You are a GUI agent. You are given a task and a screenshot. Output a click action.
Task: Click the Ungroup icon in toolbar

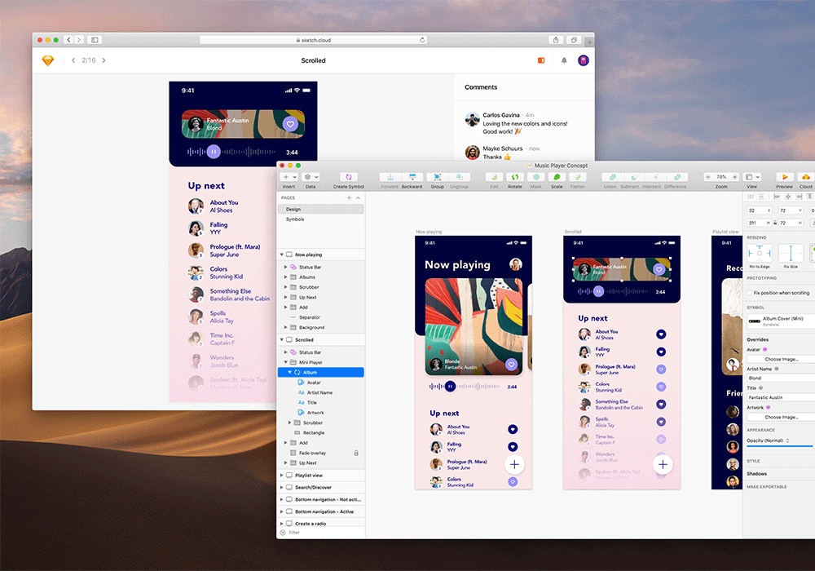[460, 177]
